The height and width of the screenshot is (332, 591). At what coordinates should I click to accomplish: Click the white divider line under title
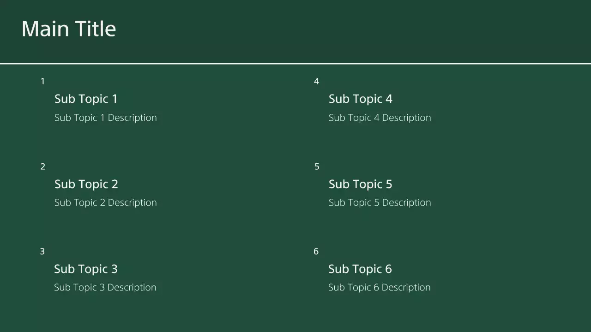coord(295,64)
